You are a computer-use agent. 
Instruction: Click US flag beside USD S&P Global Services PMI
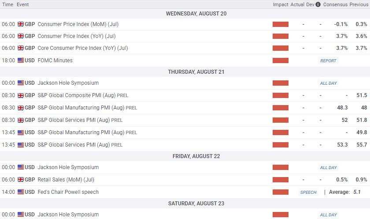pos(21,145)
